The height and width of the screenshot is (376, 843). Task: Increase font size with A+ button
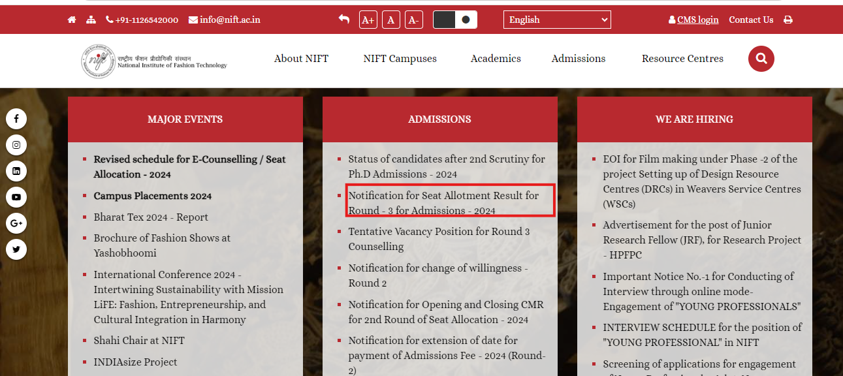click(x=368, y=20)
